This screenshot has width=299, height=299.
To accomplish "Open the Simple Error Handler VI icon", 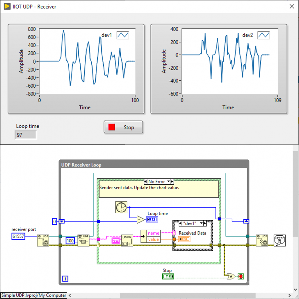I will tap(280, 240).
